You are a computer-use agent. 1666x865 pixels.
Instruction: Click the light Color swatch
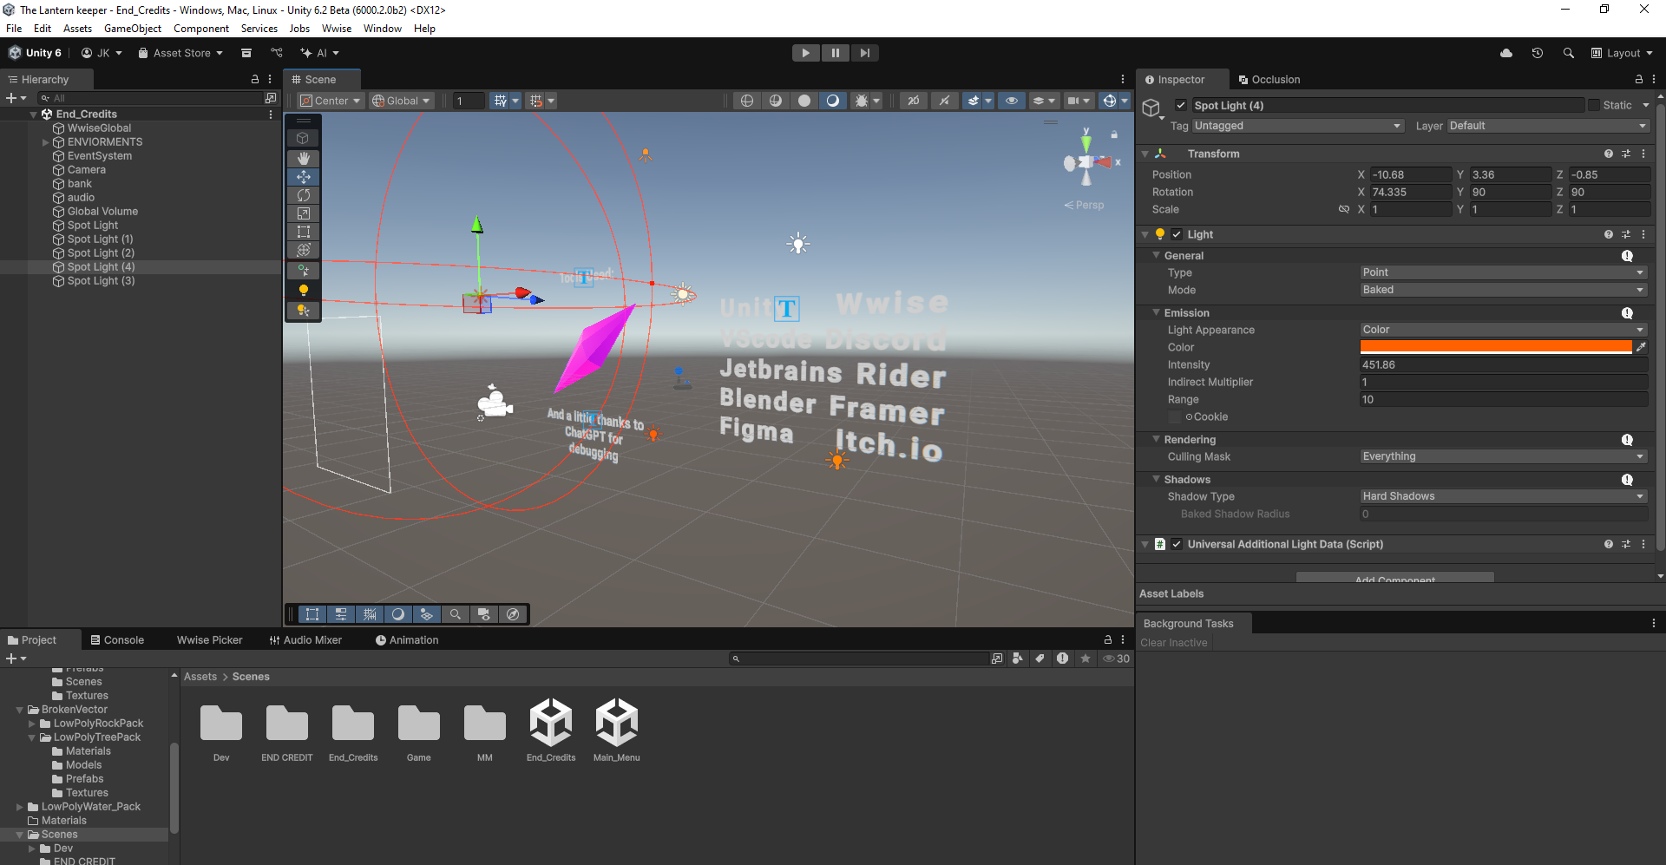(1496, 347)
